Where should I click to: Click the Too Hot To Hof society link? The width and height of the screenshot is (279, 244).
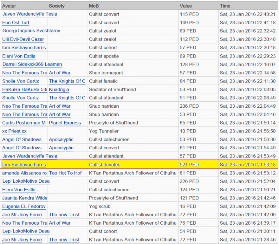point(65,173)
